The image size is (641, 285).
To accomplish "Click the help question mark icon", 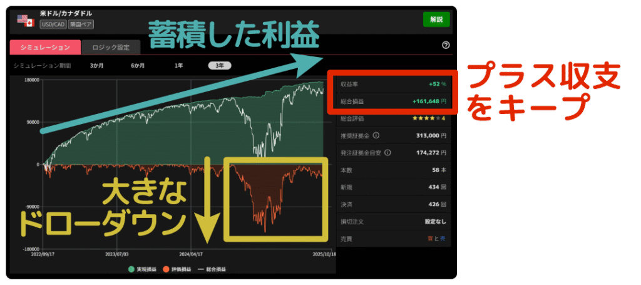I will click(446, 45).
